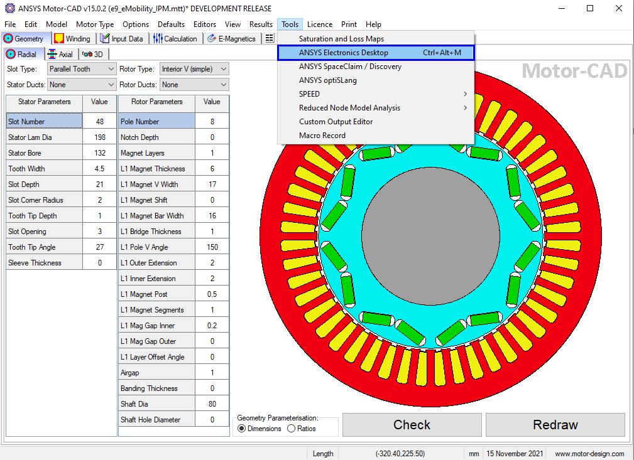
Task: Click the Redraw button
Action: click(555, 424)
